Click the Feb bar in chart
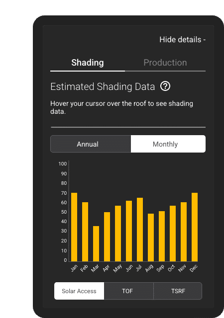Viewport: 224px width, 318px height. (x=85, y=232)
